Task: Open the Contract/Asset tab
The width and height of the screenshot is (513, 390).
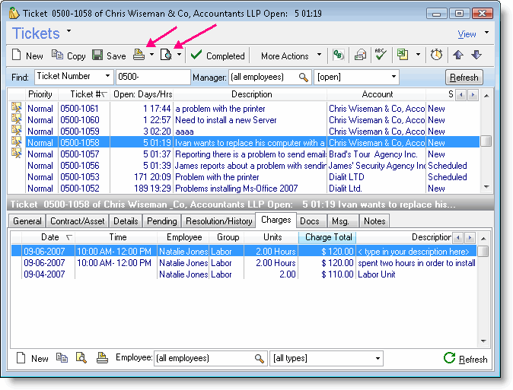Action: click(x=78, y=220)
